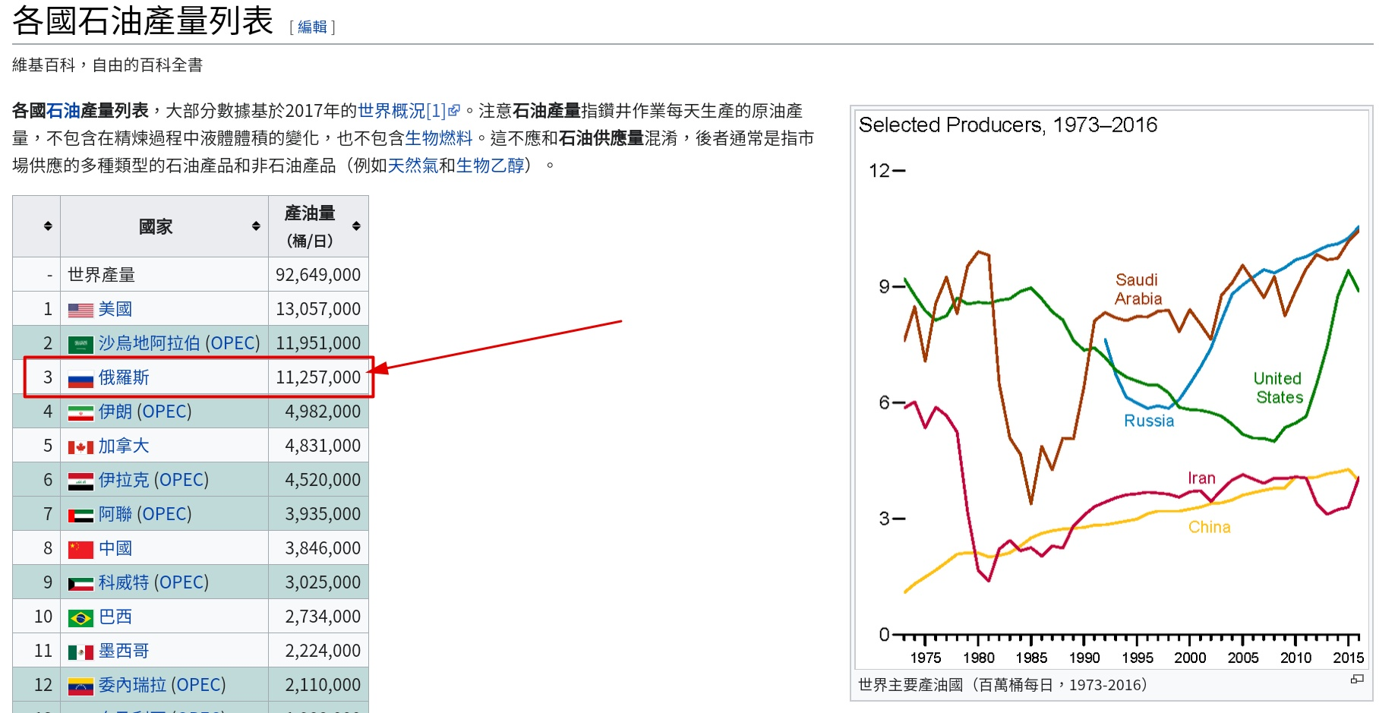Click the Saudi Arabia flag icon

pyautogui.click(x=80, y=344)
